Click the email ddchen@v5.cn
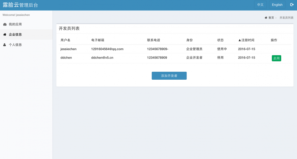 (102, 58)
